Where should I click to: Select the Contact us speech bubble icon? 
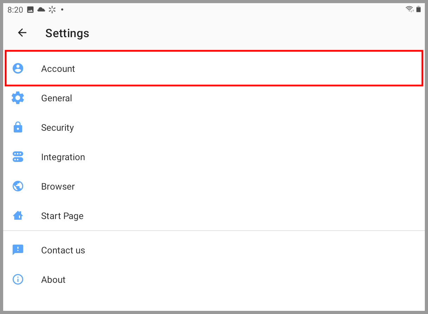coord(18,250)
